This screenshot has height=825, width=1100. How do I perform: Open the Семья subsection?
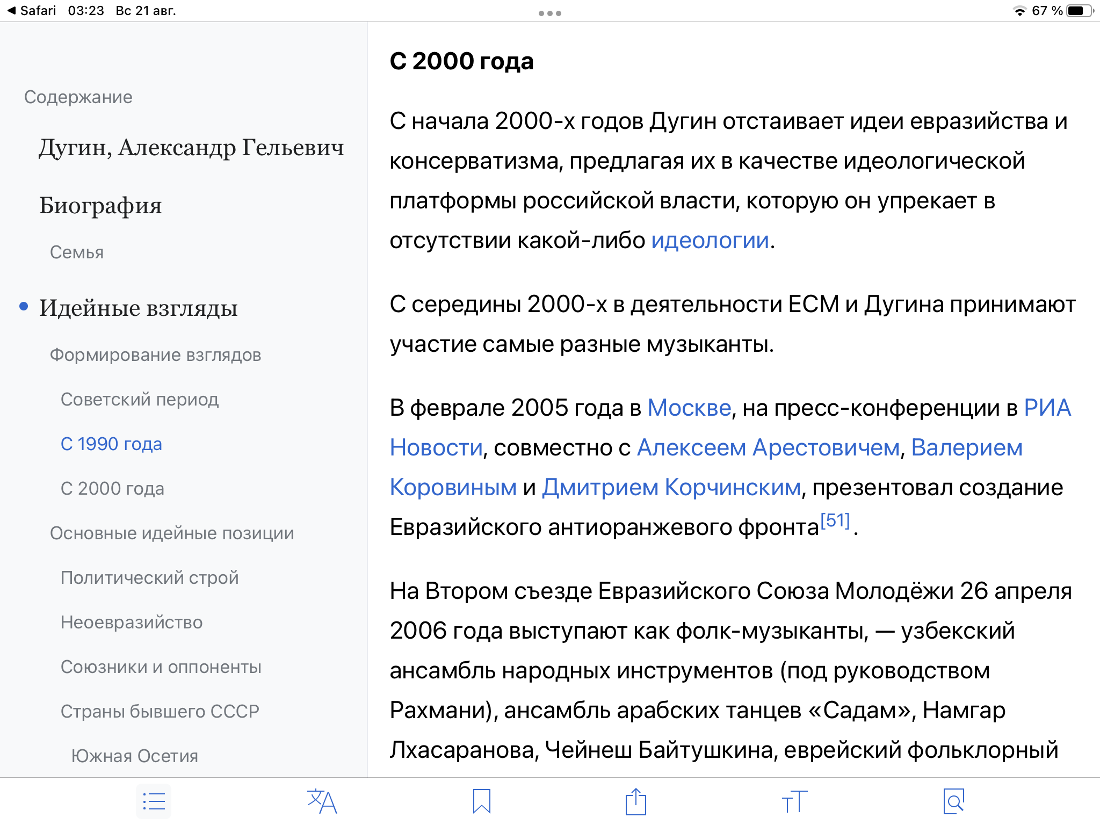coord(77,252)
